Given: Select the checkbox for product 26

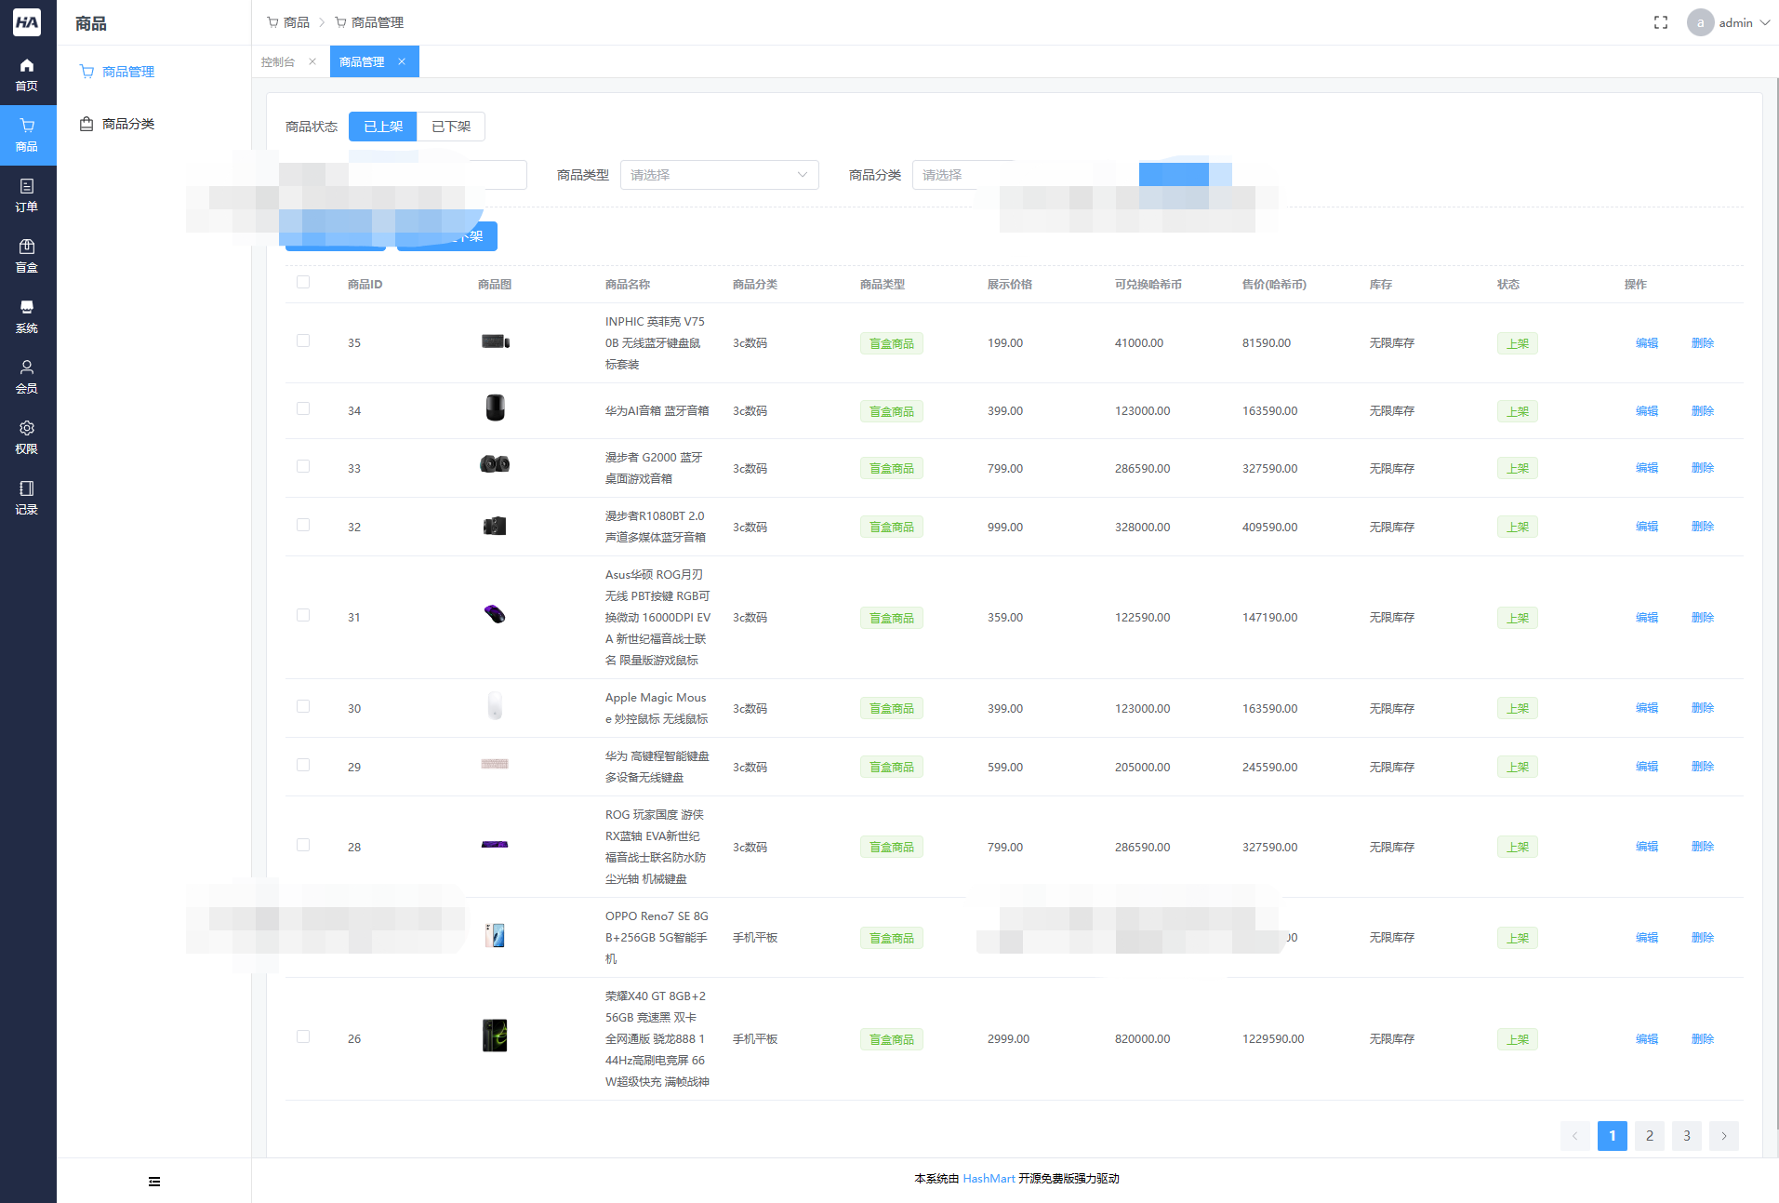Looking at the screenshot, I should click(x=303, y=1036).
